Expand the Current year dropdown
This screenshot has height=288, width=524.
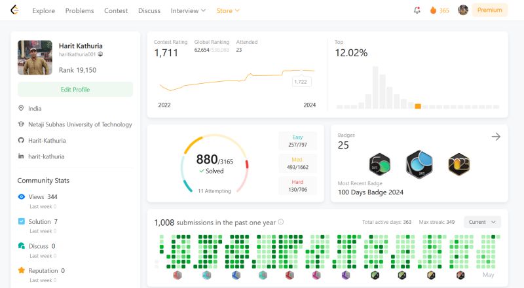pos(482,222)
